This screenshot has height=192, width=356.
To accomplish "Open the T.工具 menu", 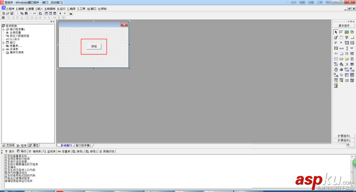I will click(81, 9).
